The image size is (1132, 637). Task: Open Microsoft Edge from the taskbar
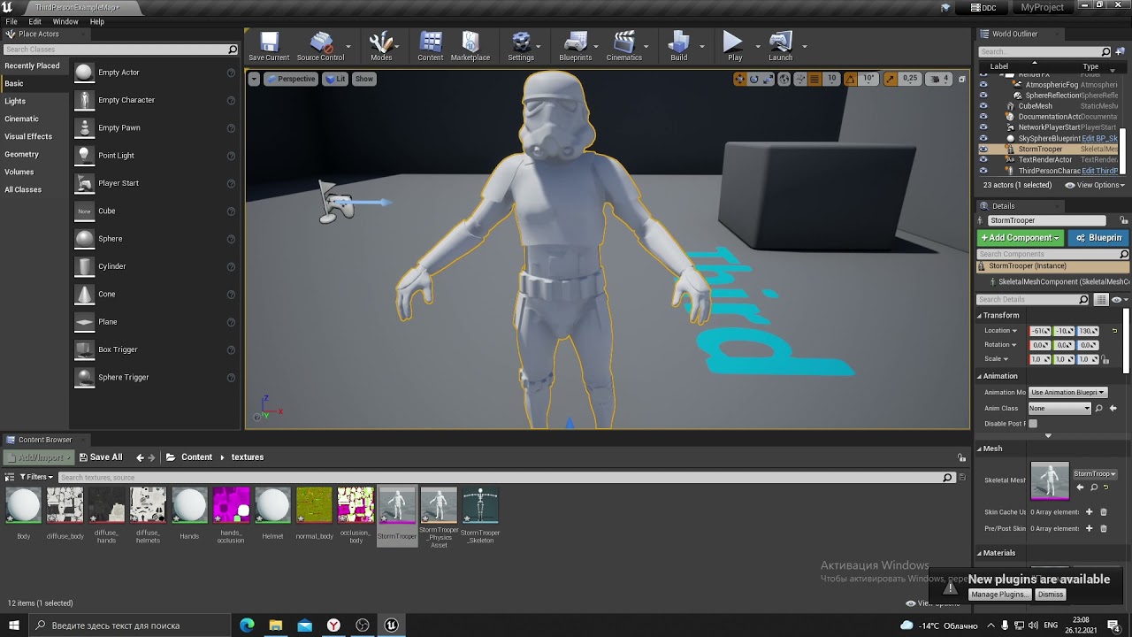coord(247,625)
